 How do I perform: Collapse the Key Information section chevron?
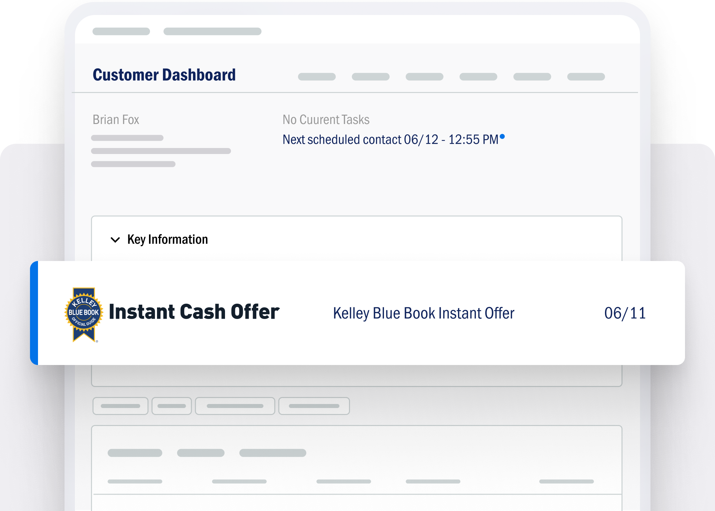115,240
